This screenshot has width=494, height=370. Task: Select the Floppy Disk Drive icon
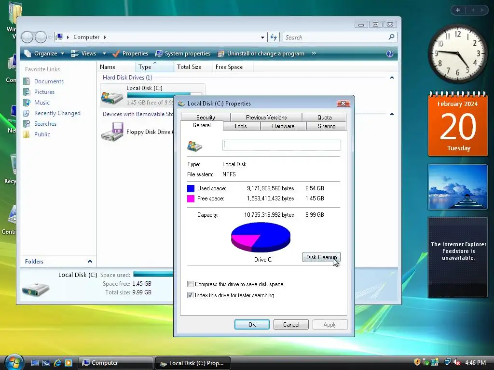[x=112, y=132]
